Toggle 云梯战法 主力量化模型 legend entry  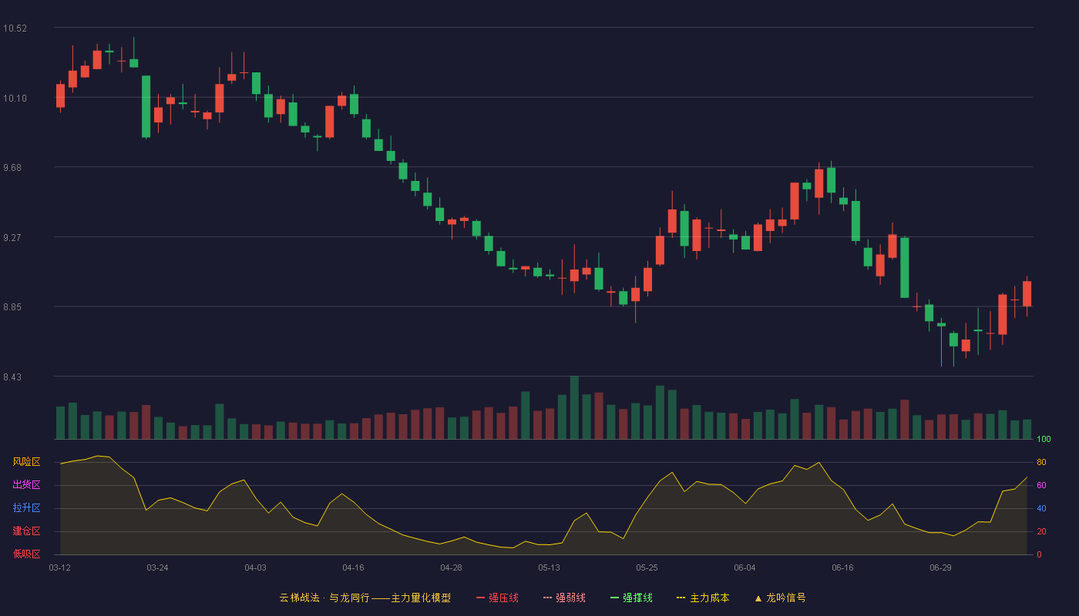[365, 598]
